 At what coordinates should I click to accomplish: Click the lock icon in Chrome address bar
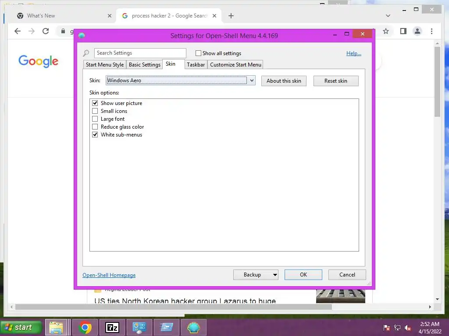(63, 31)
